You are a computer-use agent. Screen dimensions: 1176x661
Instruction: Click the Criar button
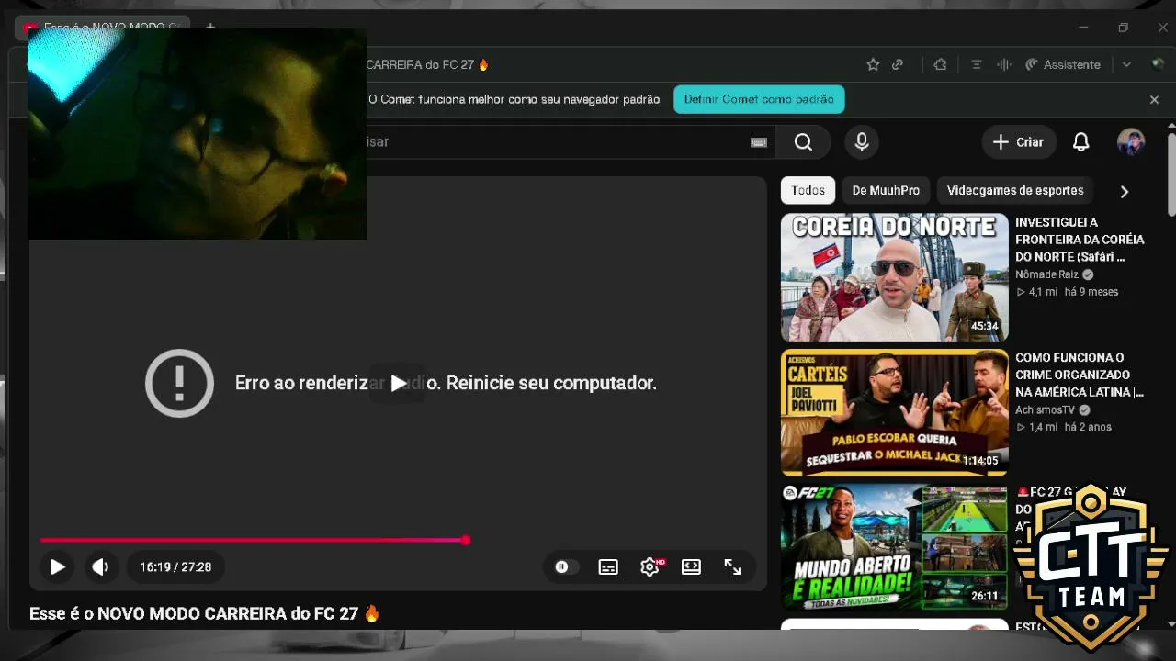pyautogui.click(x=1019, y=141)
